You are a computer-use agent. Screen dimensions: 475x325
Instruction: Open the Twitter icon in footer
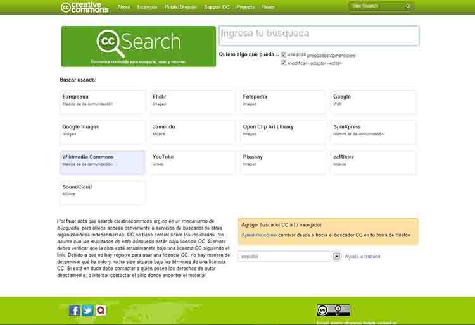click(88, 310)
